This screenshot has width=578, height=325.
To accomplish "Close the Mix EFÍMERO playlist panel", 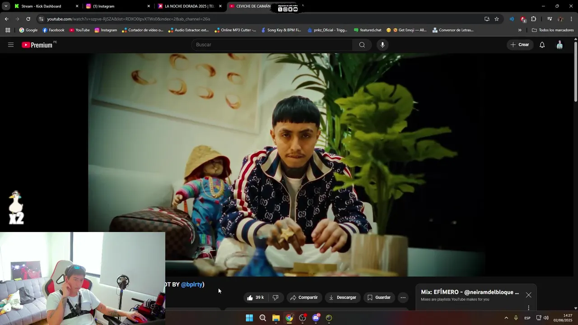I will coord(528,295).
